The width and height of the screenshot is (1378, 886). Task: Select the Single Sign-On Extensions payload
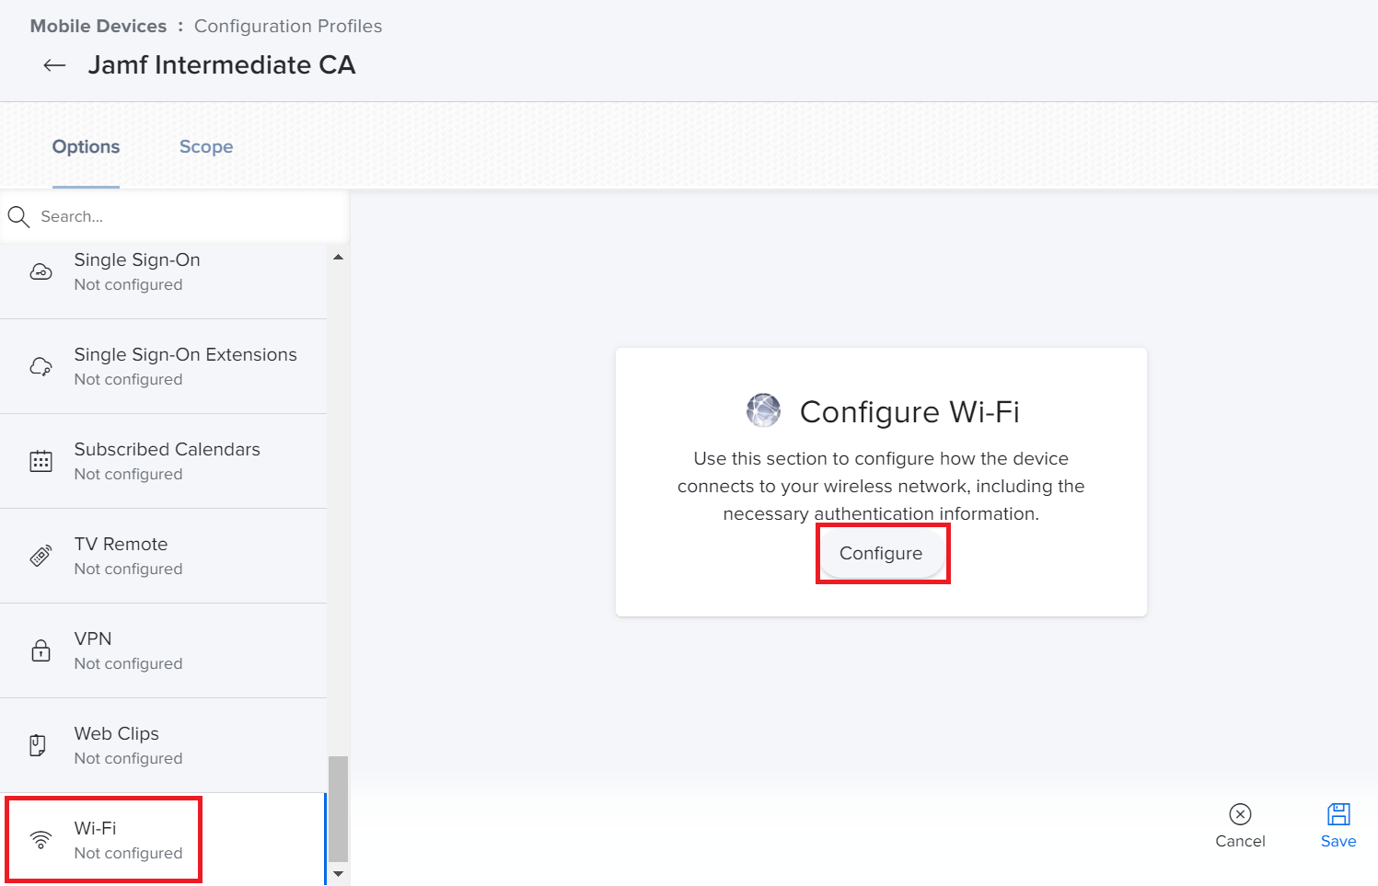coord(163,366)
